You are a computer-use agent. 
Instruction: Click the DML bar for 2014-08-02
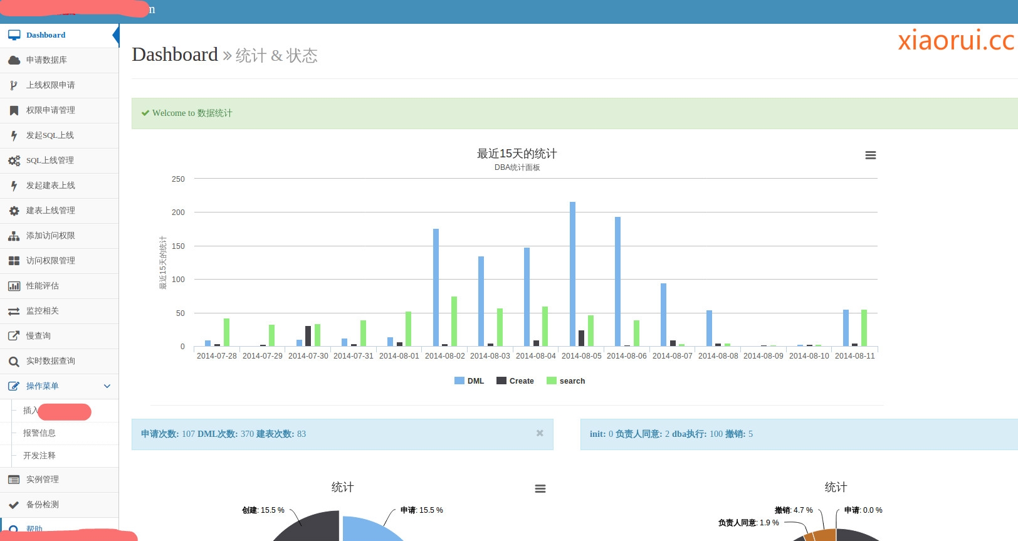click(436, 287)
